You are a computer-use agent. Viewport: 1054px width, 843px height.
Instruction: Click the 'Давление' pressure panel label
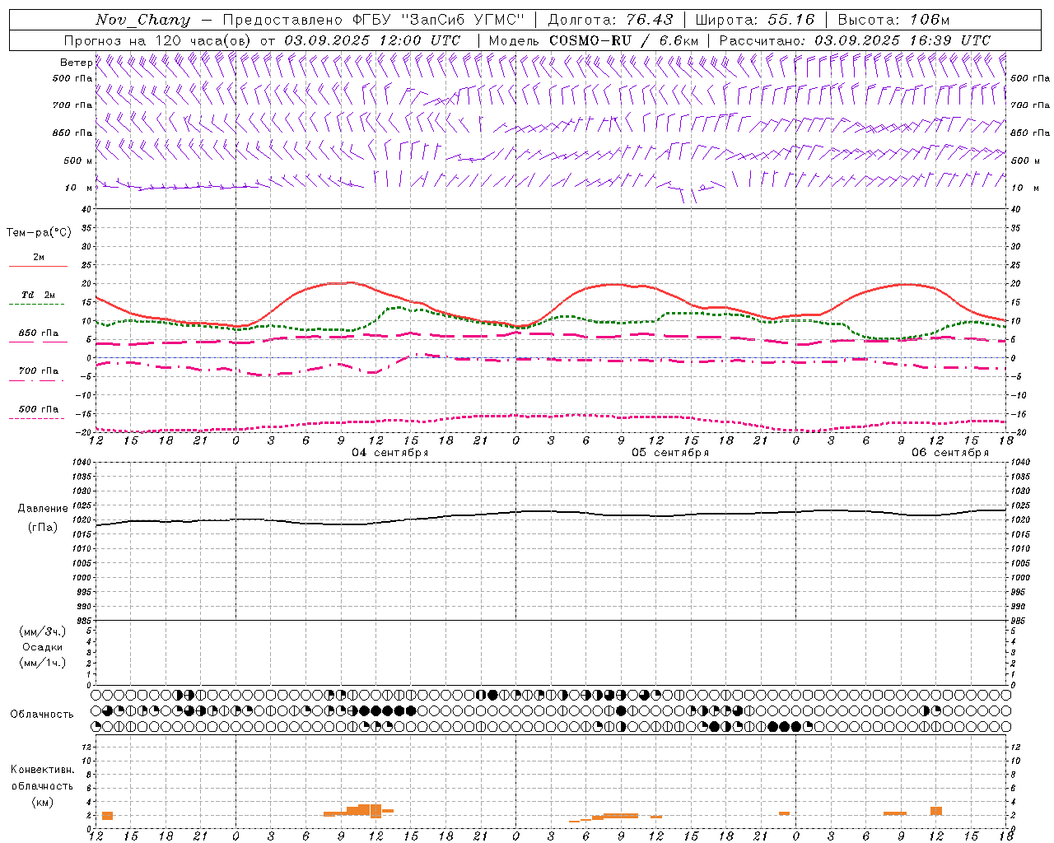tap(43, 509)
